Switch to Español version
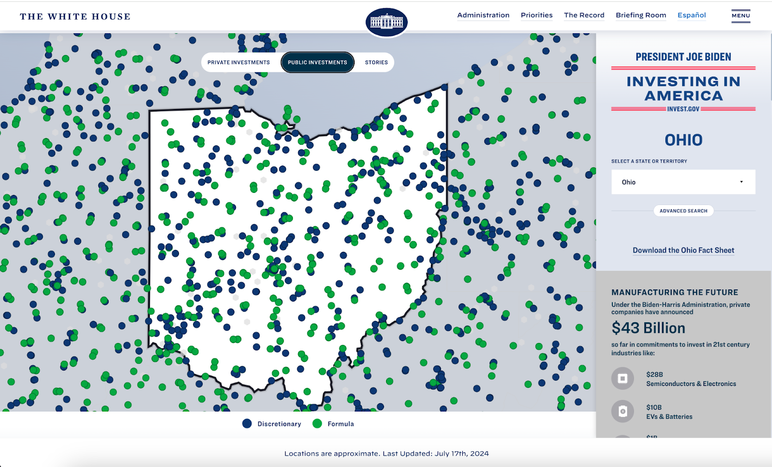Image resolution: width=772 pixels, height=467 pixels. coord(691,15)
